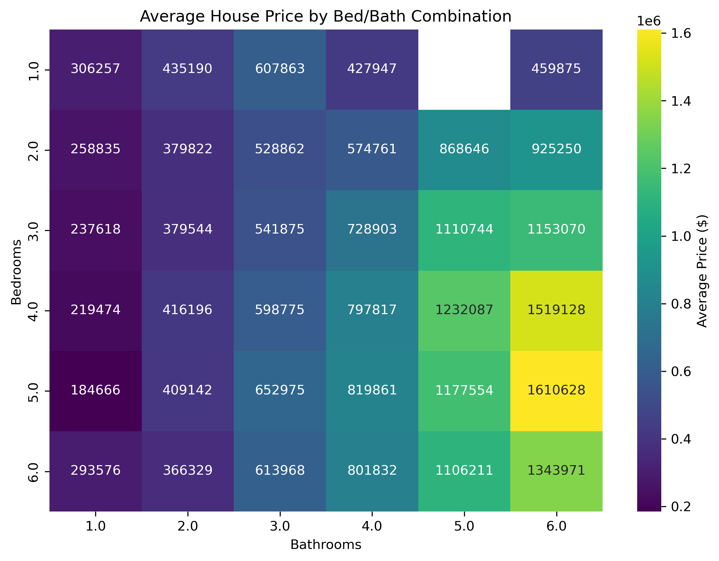Viewport: 719px width, 561px height.
Task: Select the cell showing 1519128
Action: [556, 310]
